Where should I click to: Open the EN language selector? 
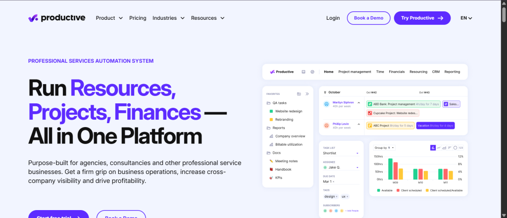[466, 18]
